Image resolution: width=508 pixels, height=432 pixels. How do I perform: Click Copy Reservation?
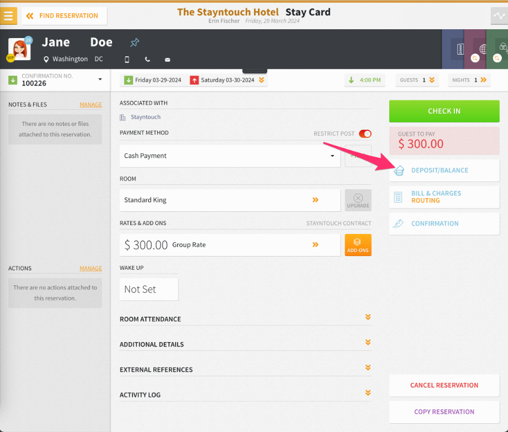tap(444, 412)
